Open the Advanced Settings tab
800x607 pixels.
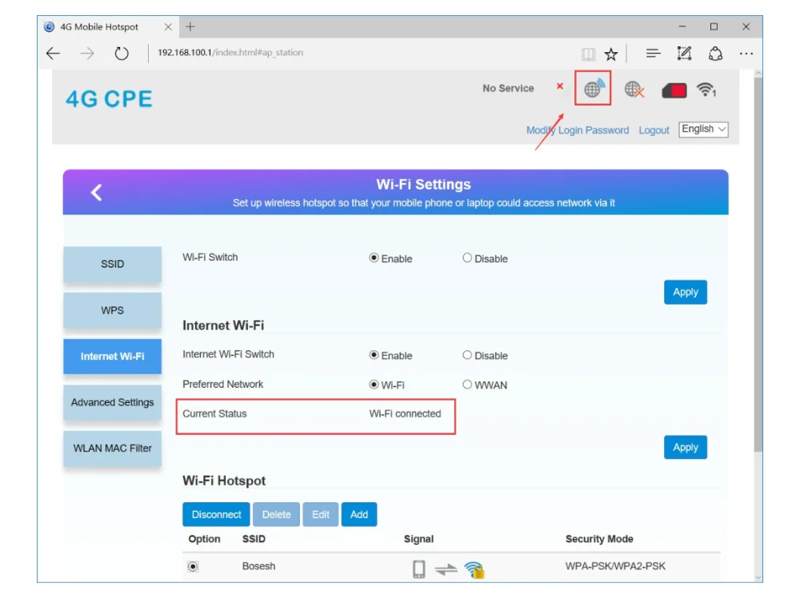(x=112, y=402)
